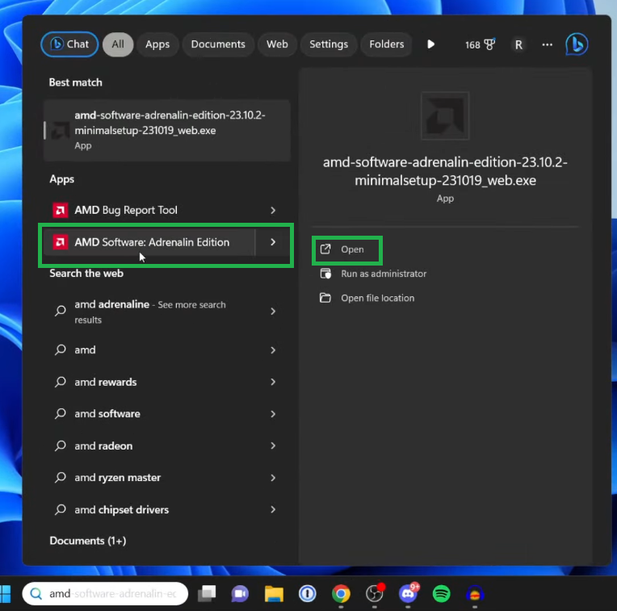Choose Run as administrator
Screen dimensions: 617x611
(x=373, y=274)
